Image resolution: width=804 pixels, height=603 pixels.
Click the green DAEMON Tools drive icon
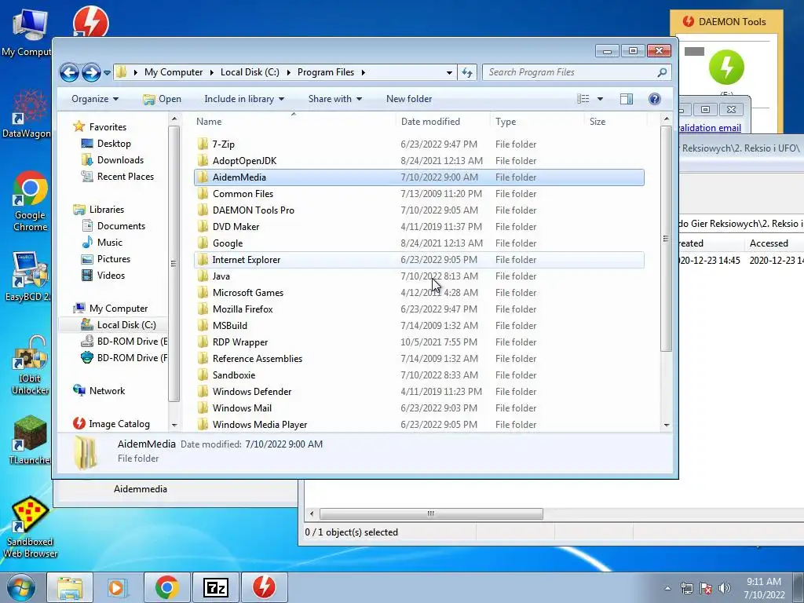click(x=726, y=68)
